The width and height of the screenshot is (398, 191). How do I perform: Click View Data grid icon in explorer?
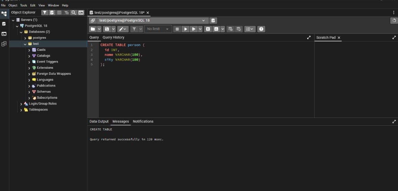pos(59,12)
